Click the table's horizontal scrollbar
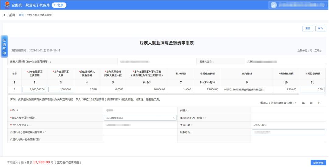 click(122, 94)
